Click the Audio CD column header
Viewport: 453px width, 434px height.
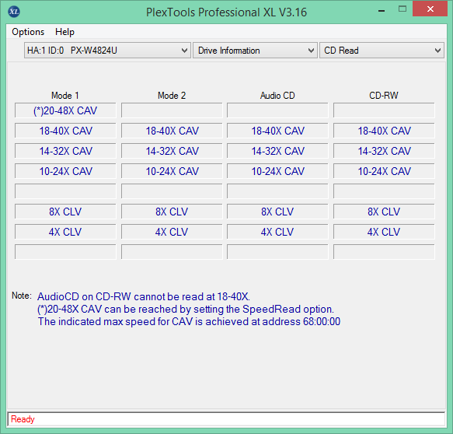[x=277, y=96]
